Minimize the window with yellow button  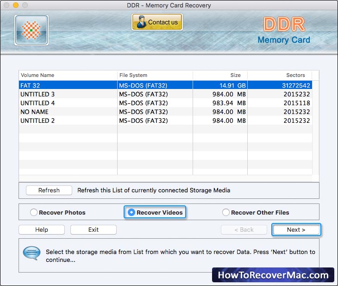[x=16, y=5]
